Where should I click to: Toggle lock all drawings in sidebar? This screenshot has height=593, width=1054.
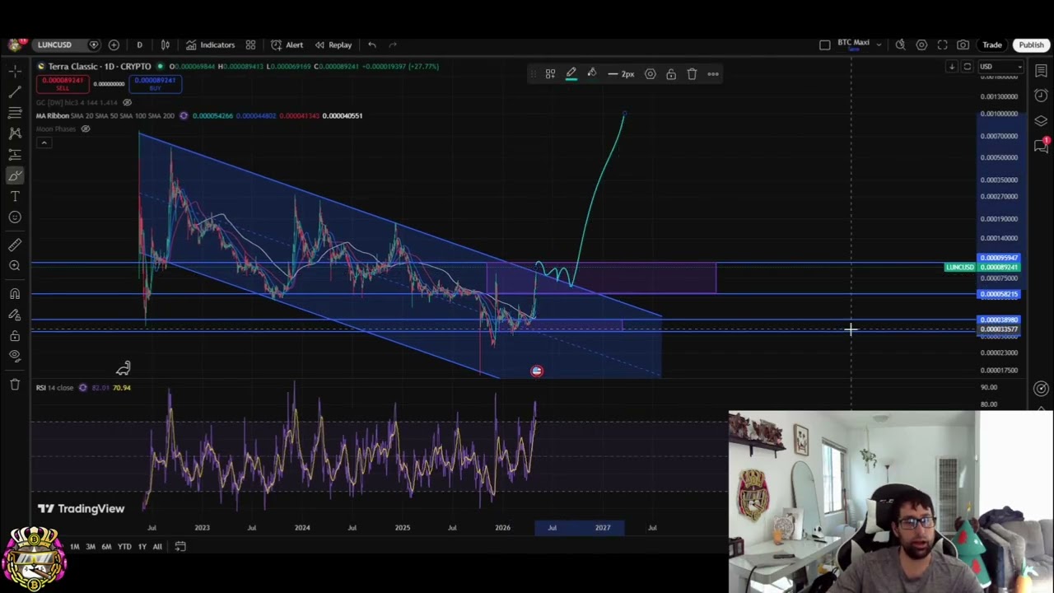click(x=15, y=336)
